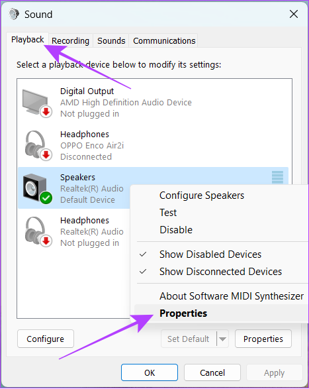Switch to the Communications tab
This screenshot has height=389, width=309.
[164, 40]
